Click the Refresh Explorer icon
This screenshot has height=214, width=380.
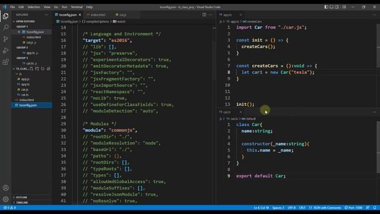pos(43,69)
